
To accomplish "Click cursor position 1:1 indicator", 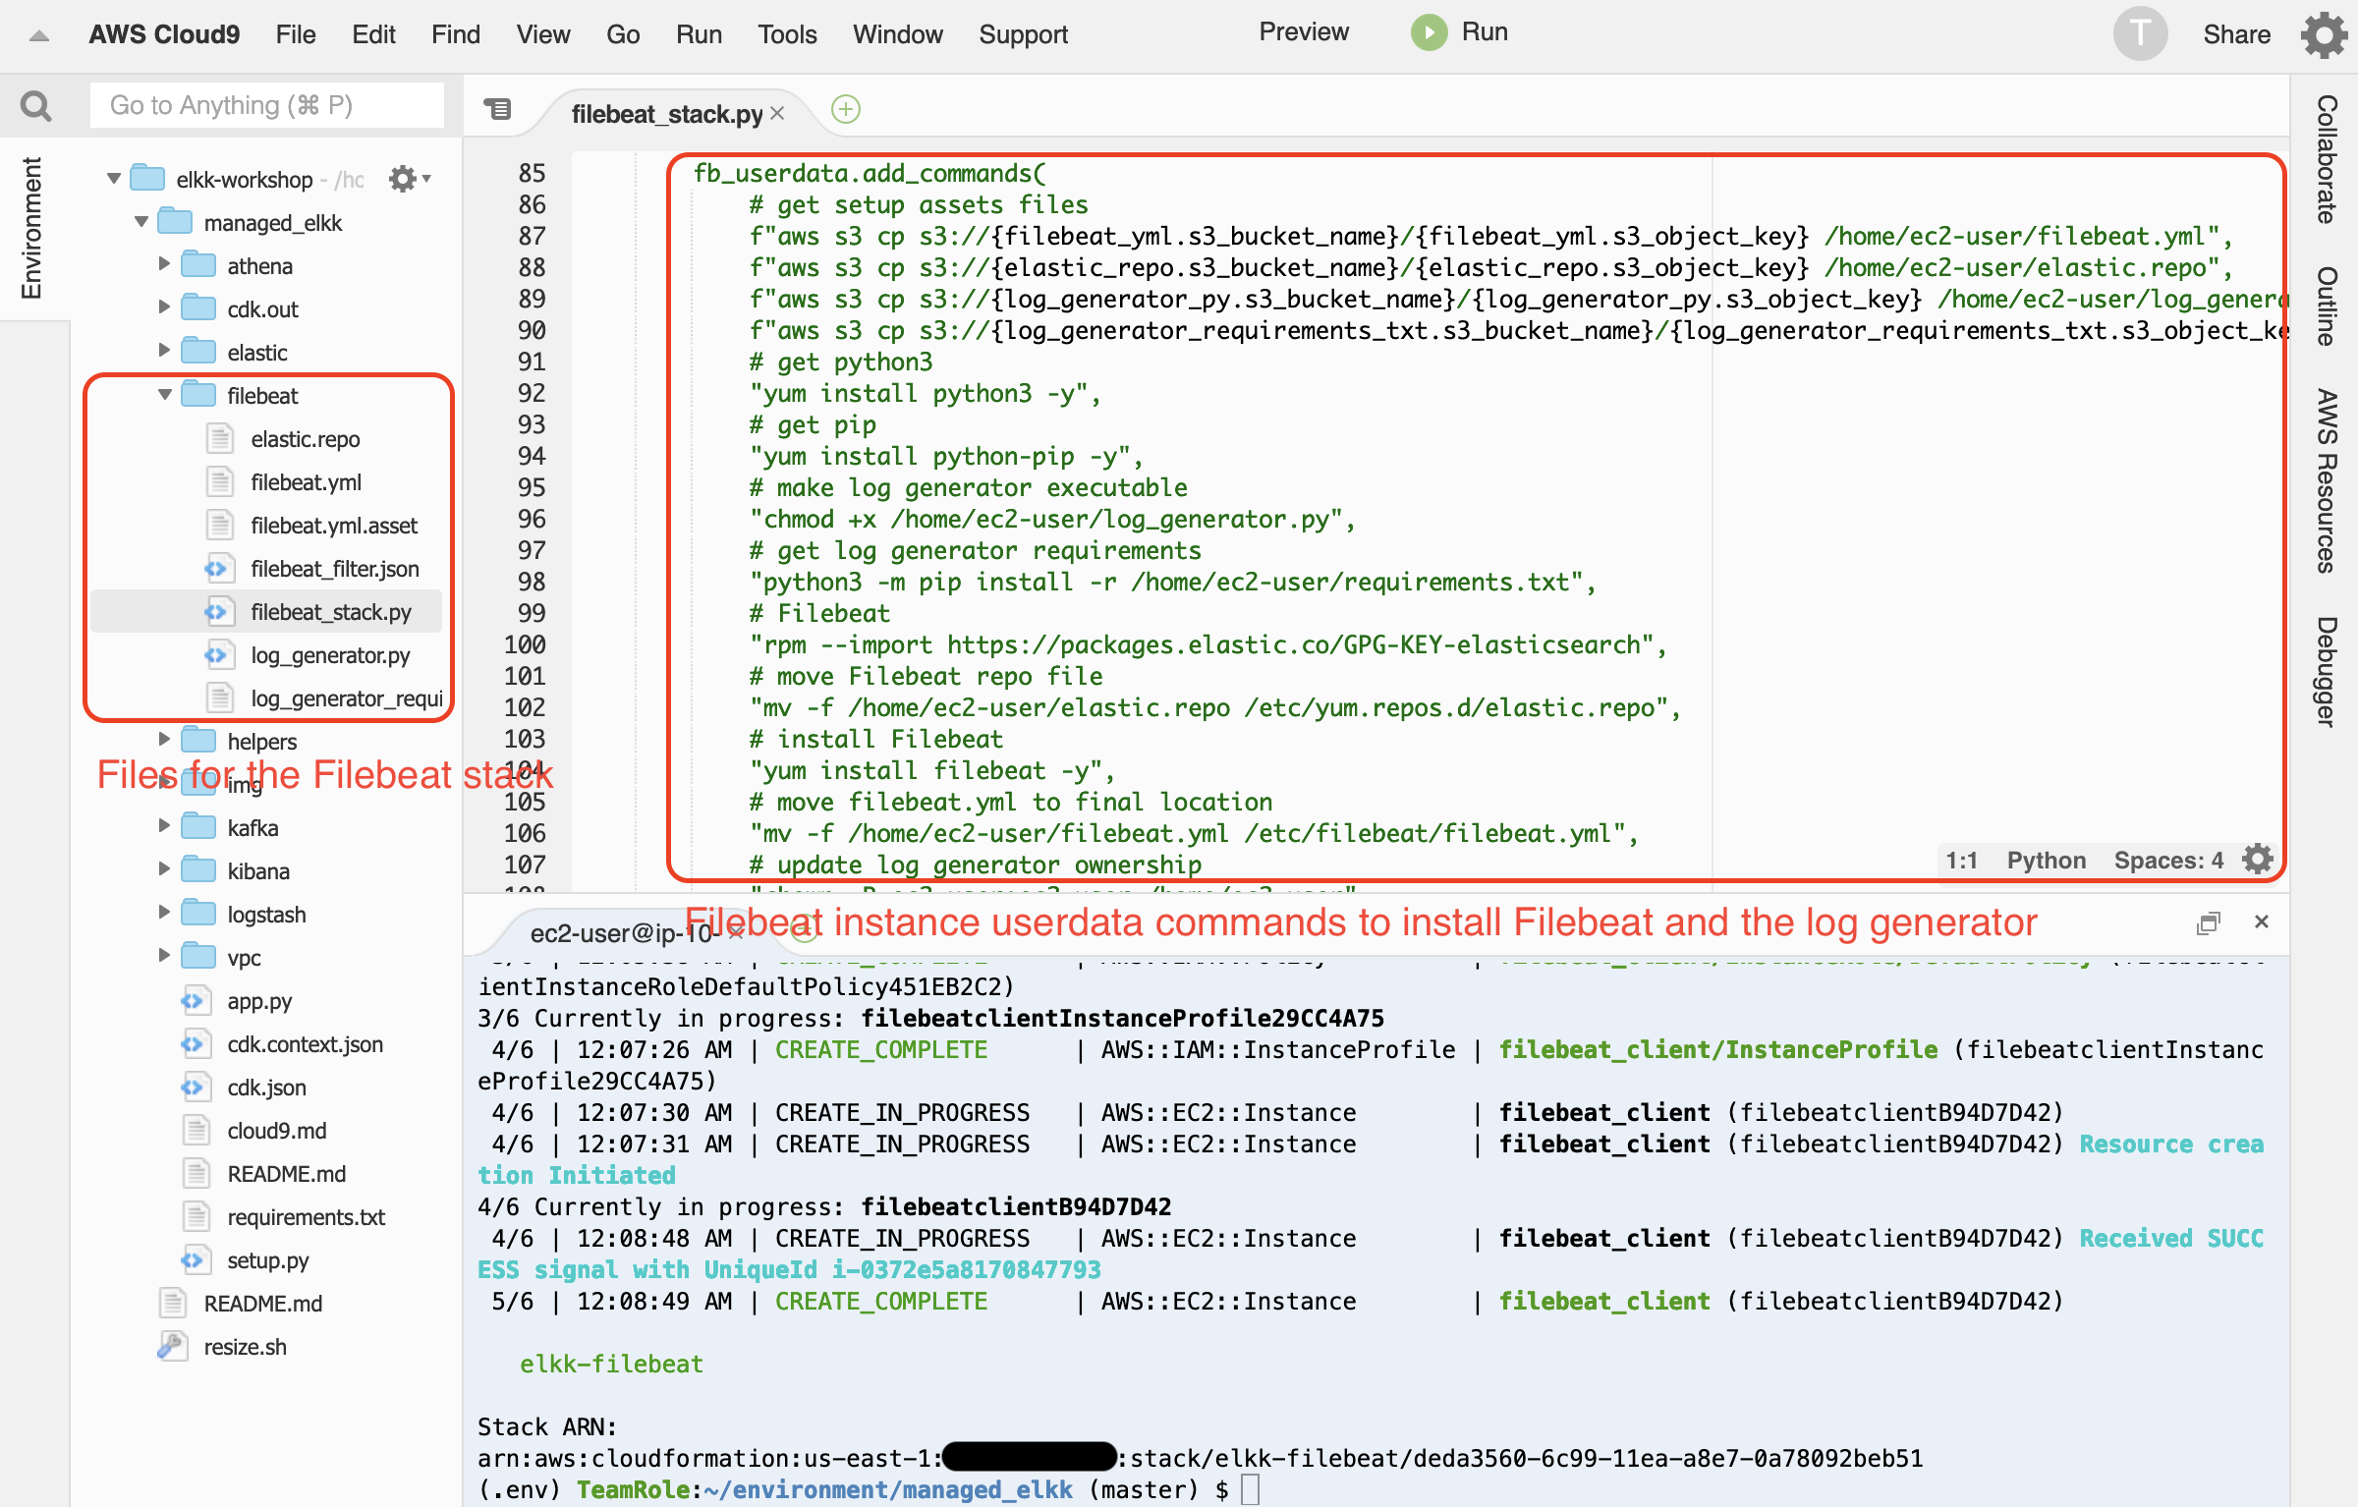I will [x=1961, y=861].
